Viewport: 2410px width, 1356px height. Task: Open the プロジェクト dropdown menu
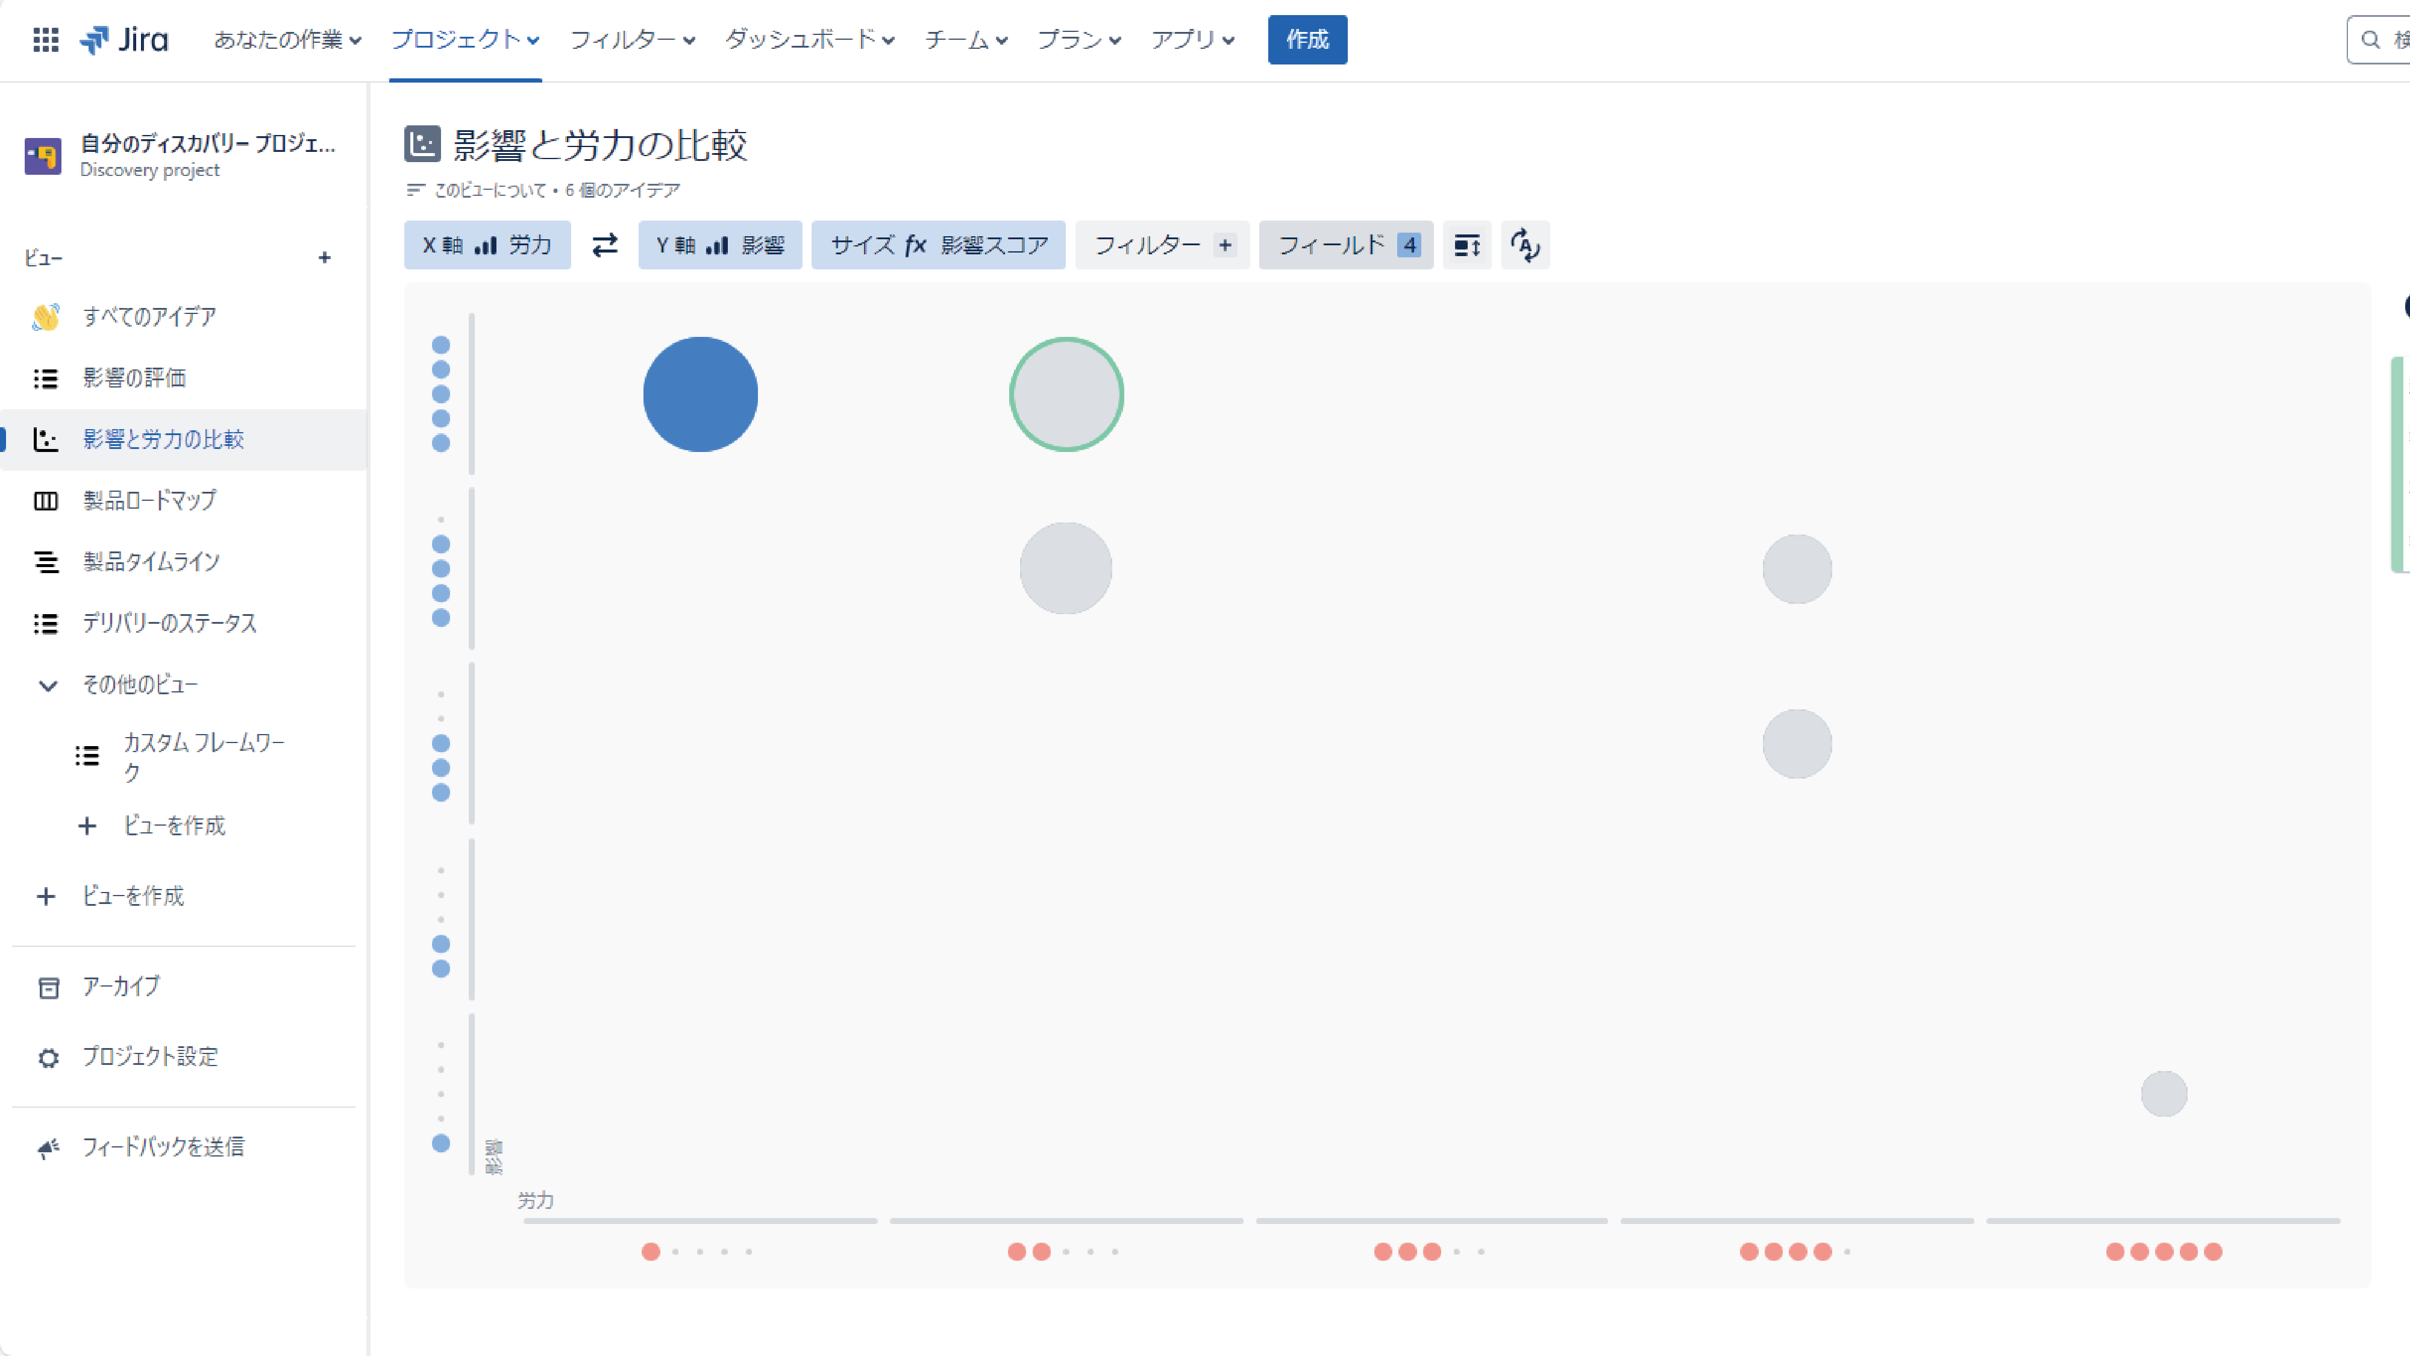click(x=464, y=39)
